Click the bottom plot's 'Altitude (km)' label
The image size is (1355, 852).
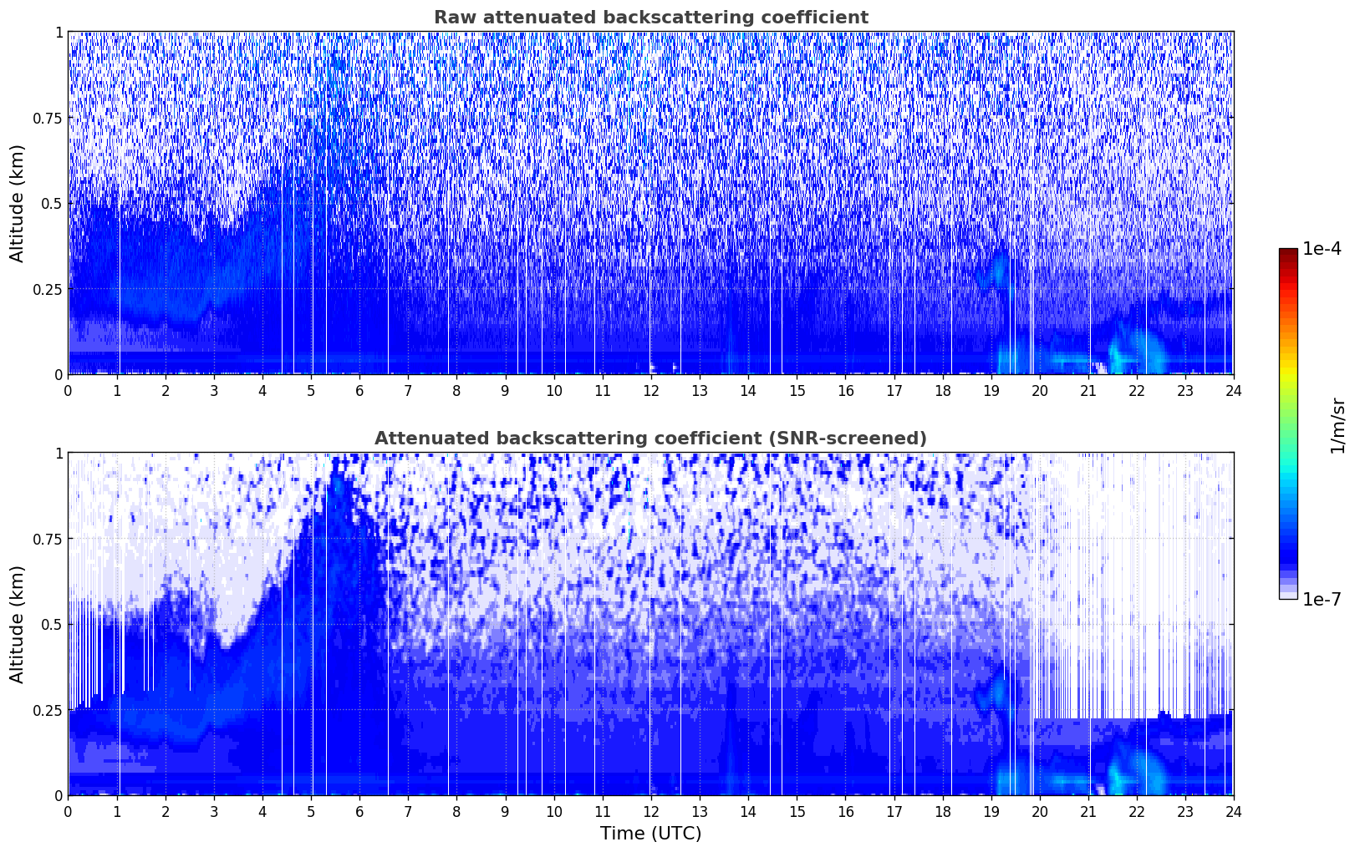pos(18,624)
